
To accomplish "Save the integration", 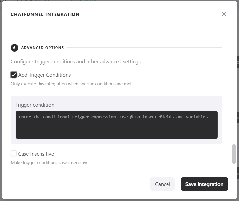I will 204,184.
